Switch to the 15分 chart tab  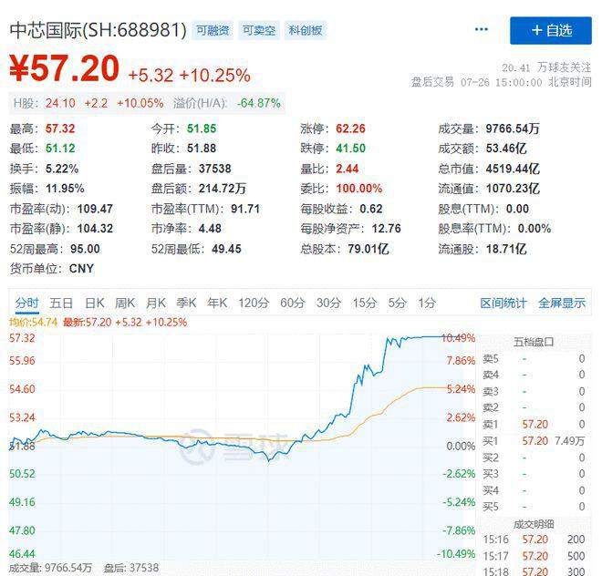[364, 303]
